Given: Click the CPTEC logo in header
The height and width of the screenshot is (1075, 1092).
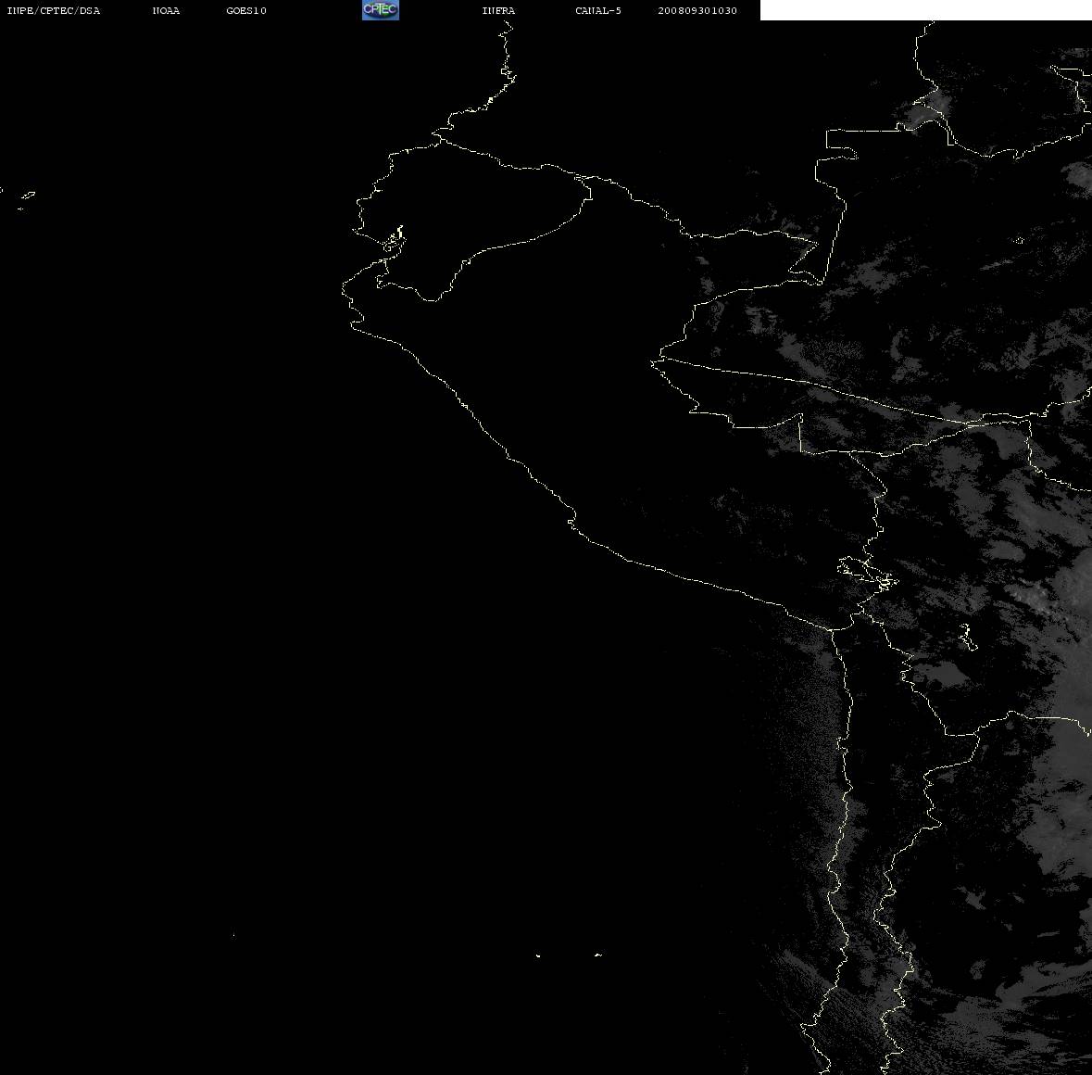Looking at the screenshot, I should [x=381, y=10].
